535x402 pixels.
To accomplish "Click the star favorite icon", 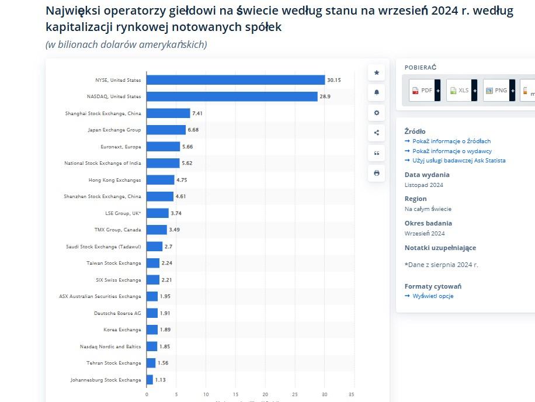I will [376, 72].
